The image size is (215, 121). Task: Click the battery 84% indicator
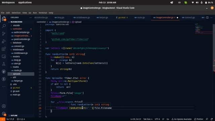(x=209, y=2)
